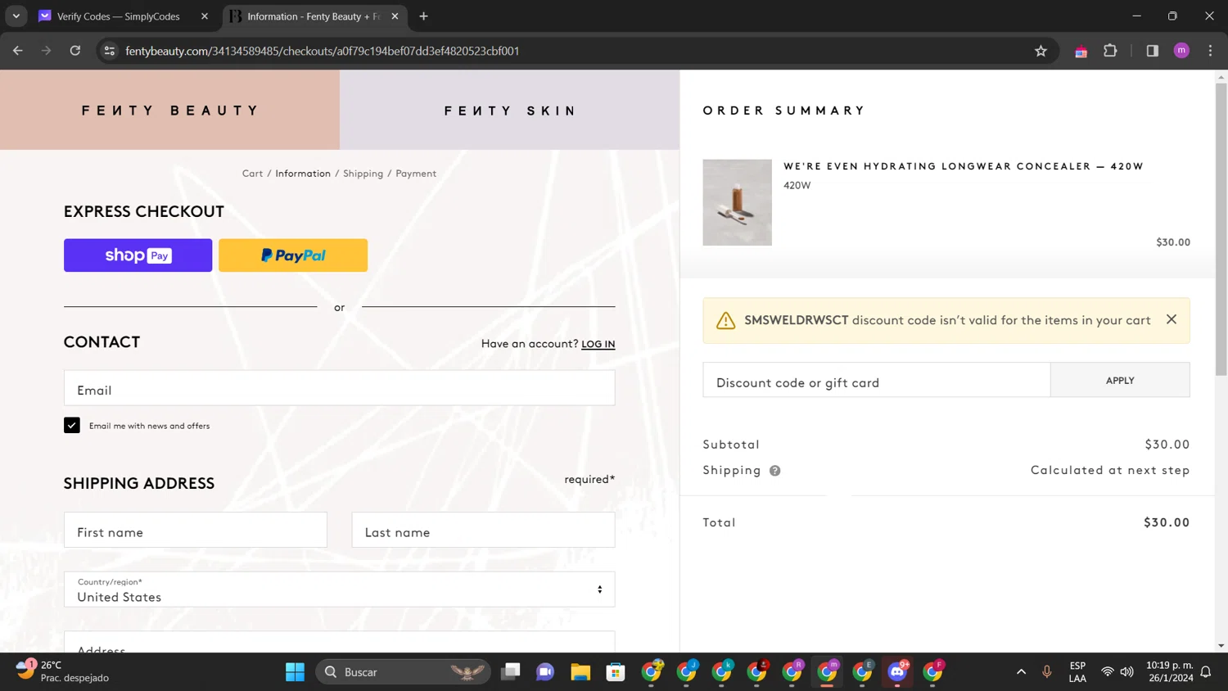The height and width of the screenshot is (691, 1228).
Task: Click the taskbar Buscar search box
Action: coord(403,672)
